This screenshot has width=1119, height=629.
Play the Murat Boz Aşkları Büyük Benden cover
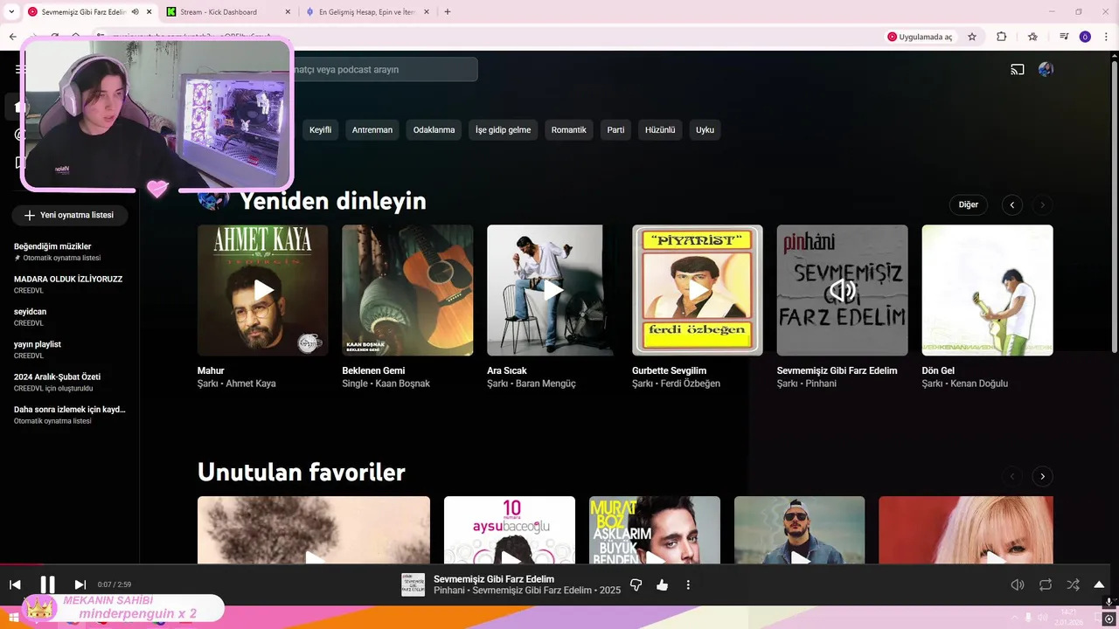click(x=655, y=530)
